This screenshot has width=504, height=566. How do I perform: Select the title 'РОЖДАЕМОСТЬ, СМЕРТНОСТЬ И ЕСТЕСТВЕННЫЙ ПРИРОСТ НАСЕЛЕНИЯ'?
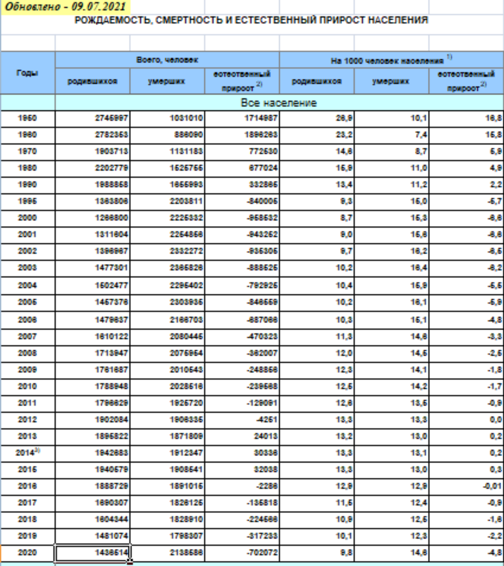251,20
